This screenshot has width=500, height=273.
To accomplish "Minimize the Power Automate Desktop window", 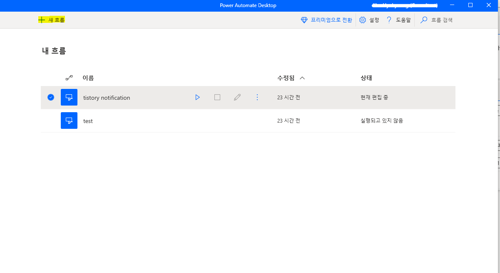I will (x=452, y=5).
